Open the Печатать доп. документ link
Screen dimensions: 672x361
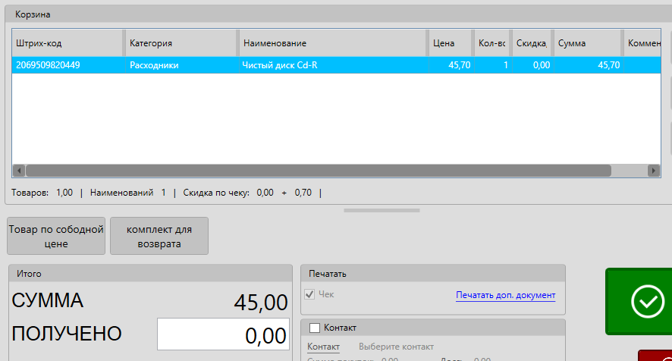[505, 295]
